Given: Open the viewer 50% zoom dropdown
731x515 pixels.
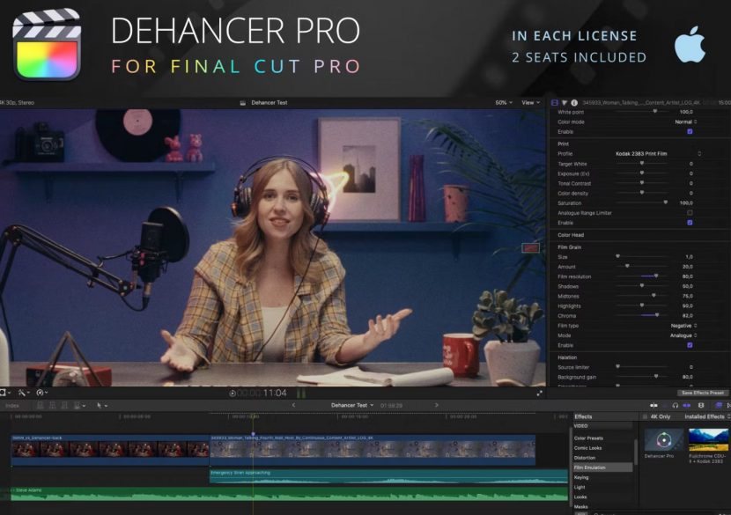Looking at the screenshot, I should (502, 103).
